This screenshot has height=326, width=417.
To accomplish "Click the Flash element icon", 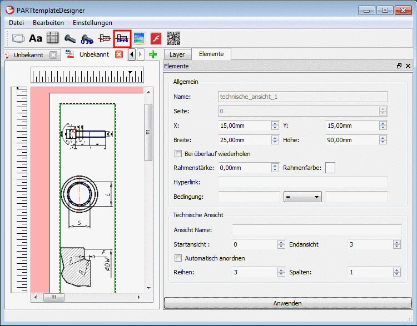I will click(156, 38).
